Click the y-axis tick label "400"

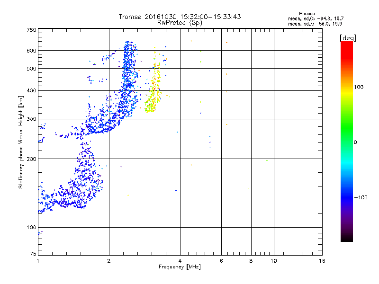pos(31,90)
